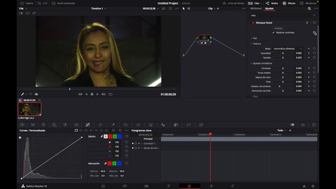Open the Tracker palette
The image size is (336, 189).
coord(138,125)
